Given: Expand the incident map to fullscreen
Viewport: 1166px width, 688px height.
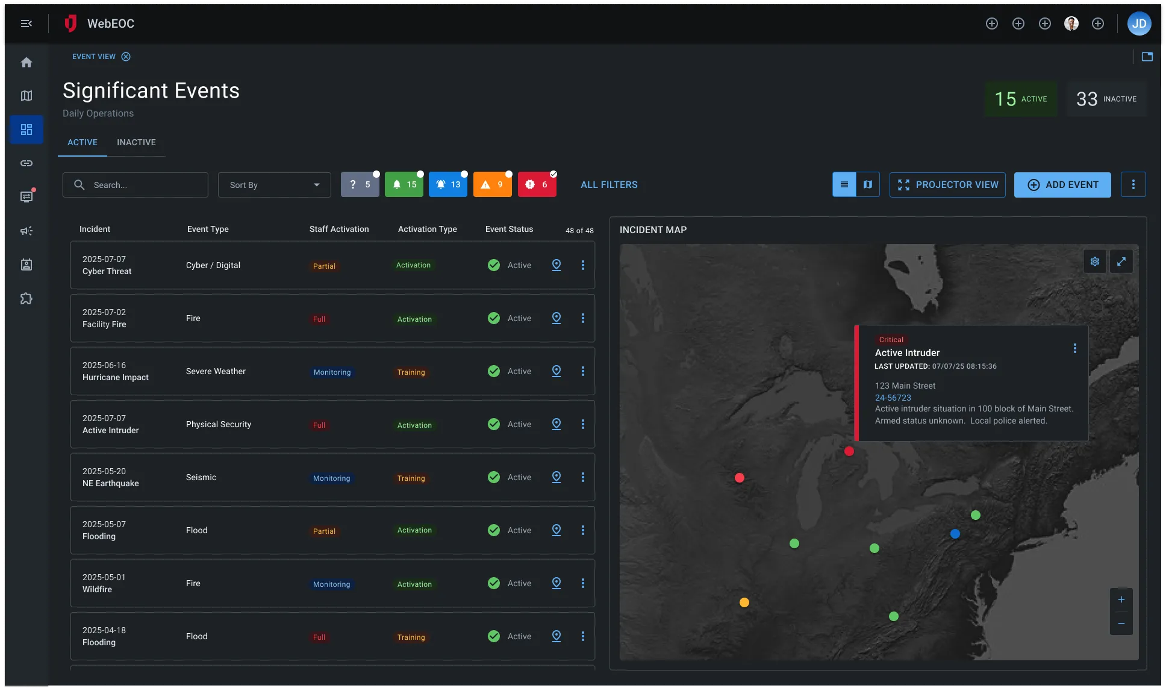Looking at the screenshot, I should click(x=1121, y=261).
